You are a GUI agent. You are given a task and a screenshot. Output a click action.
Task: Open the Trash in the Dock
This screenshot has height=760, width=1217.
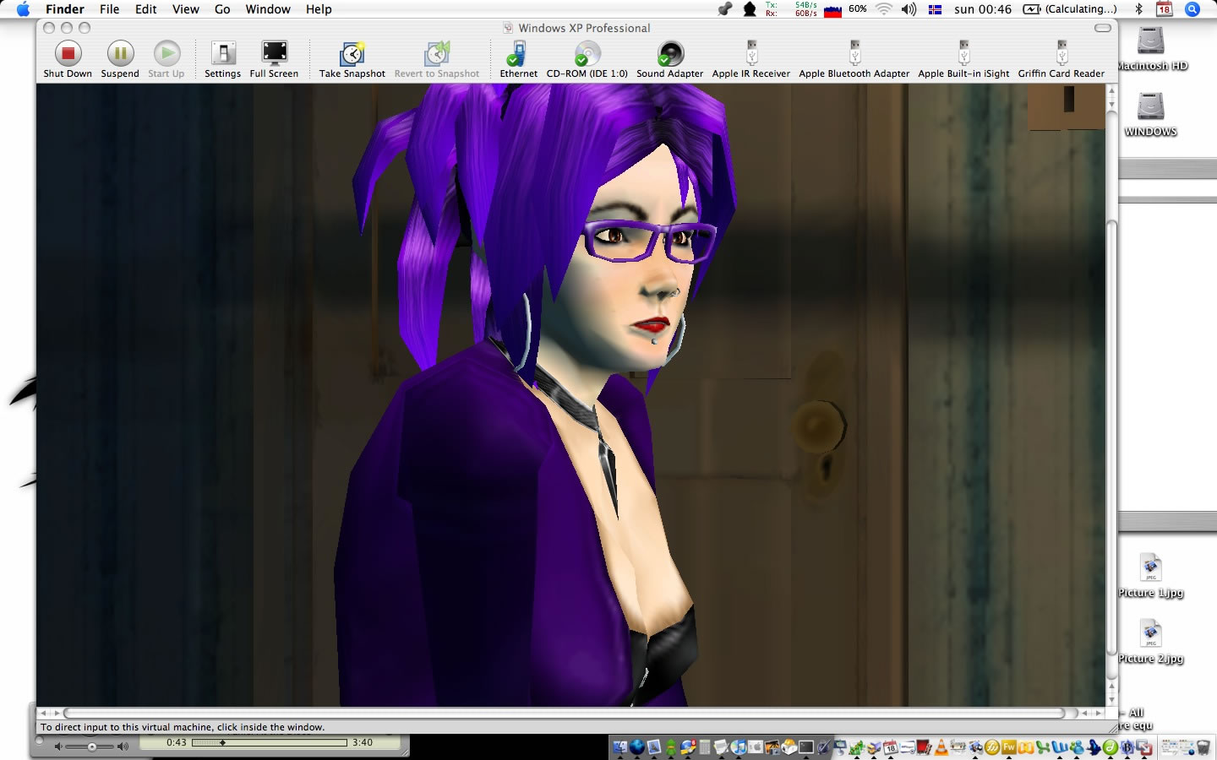[1203, 747]
